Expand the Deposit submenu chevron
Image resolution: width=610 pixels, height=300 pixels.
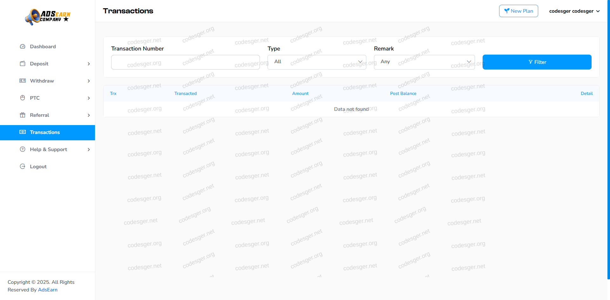tap(89, 64)
